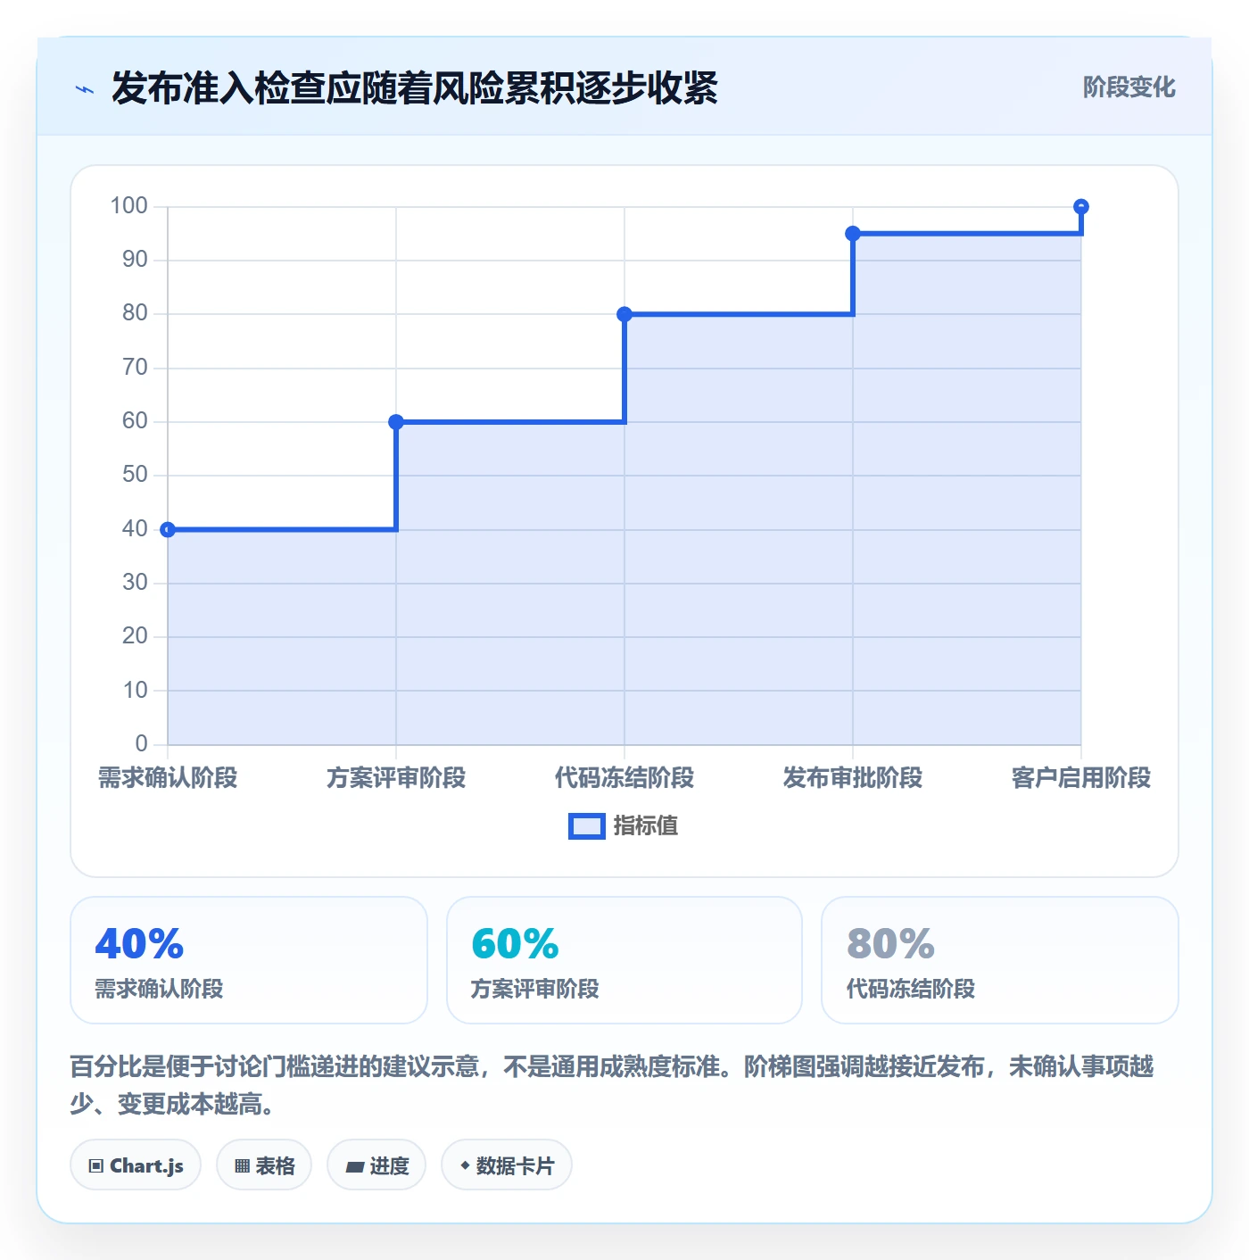Select the 40% 需求确认阶段 card
The image size is (1249, 1260).
249,960
